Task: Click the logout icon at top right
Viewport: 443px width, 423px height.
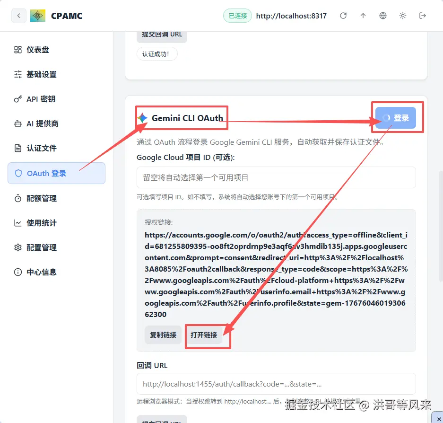Action: point(422,15)
